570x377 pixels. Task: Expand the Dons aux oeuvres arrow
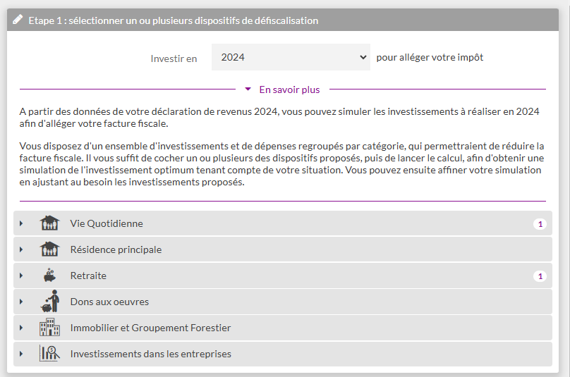21,302
